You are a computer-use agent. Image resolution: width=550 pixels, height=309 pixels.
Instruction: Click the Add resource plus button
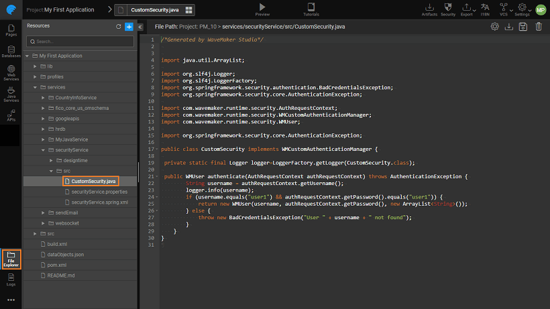[129, 26]
